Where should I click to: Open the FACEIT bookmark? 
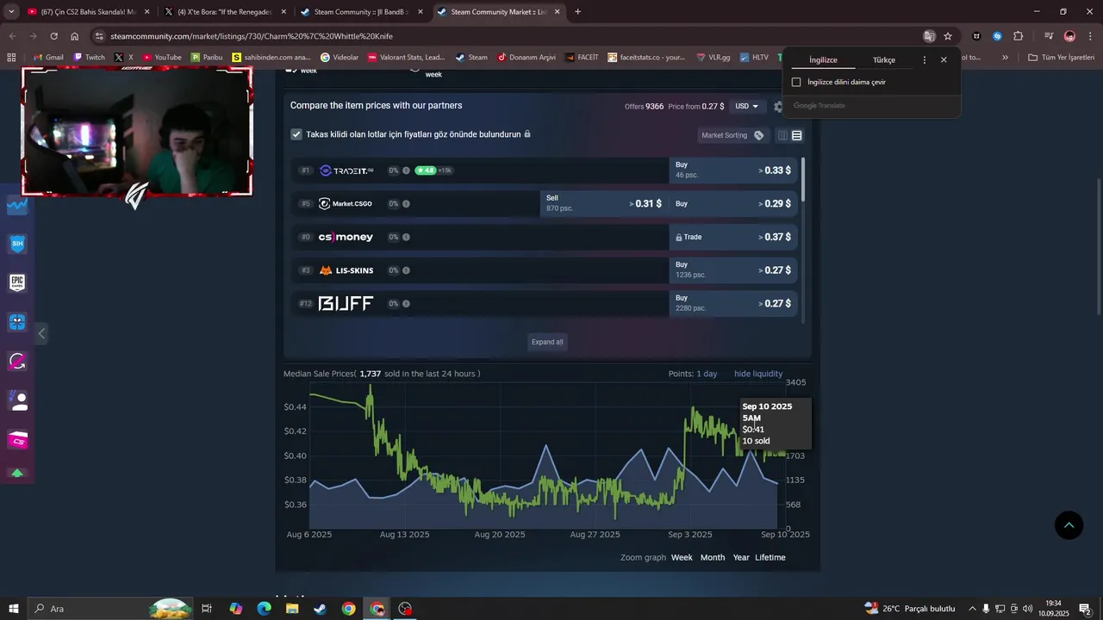pos(582,58)
